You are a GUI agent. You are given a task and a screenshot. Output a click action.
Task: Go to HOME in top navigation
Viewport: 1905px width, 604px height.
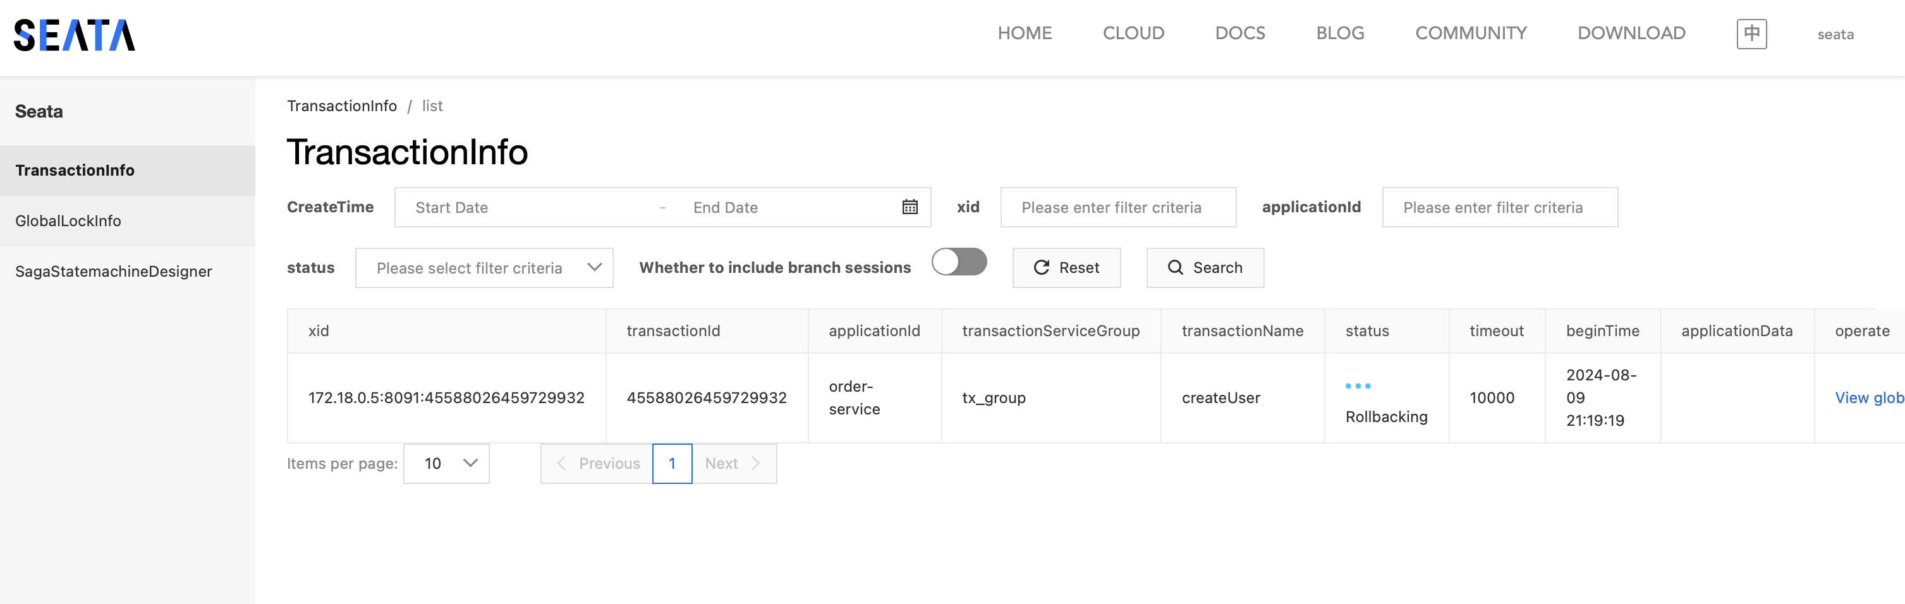coord(1024,33)
